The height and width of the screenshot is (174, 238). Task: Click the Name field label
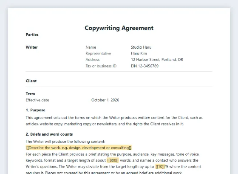tap(91, 47)
